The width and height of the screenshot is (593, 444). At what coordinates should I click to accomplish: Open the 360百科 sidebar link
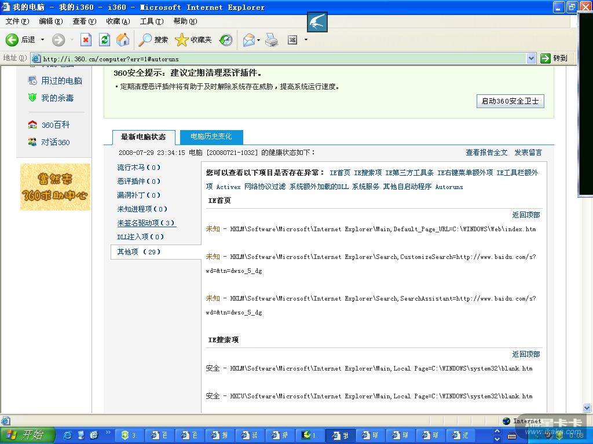click(55, 125)
